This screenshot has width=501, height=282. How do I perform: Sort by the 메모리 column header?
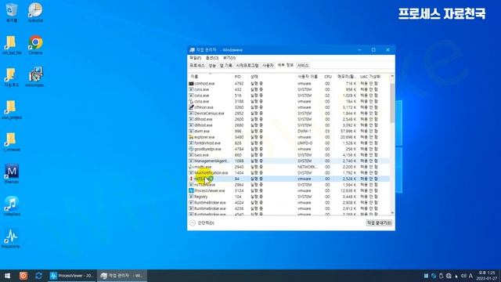346,77
